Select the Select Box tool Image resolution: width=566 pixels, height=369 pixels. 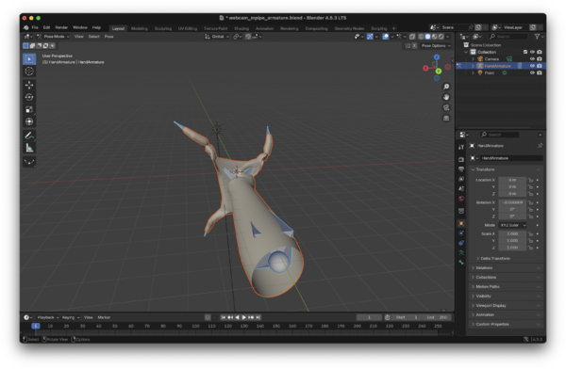[x=29, y=58]
